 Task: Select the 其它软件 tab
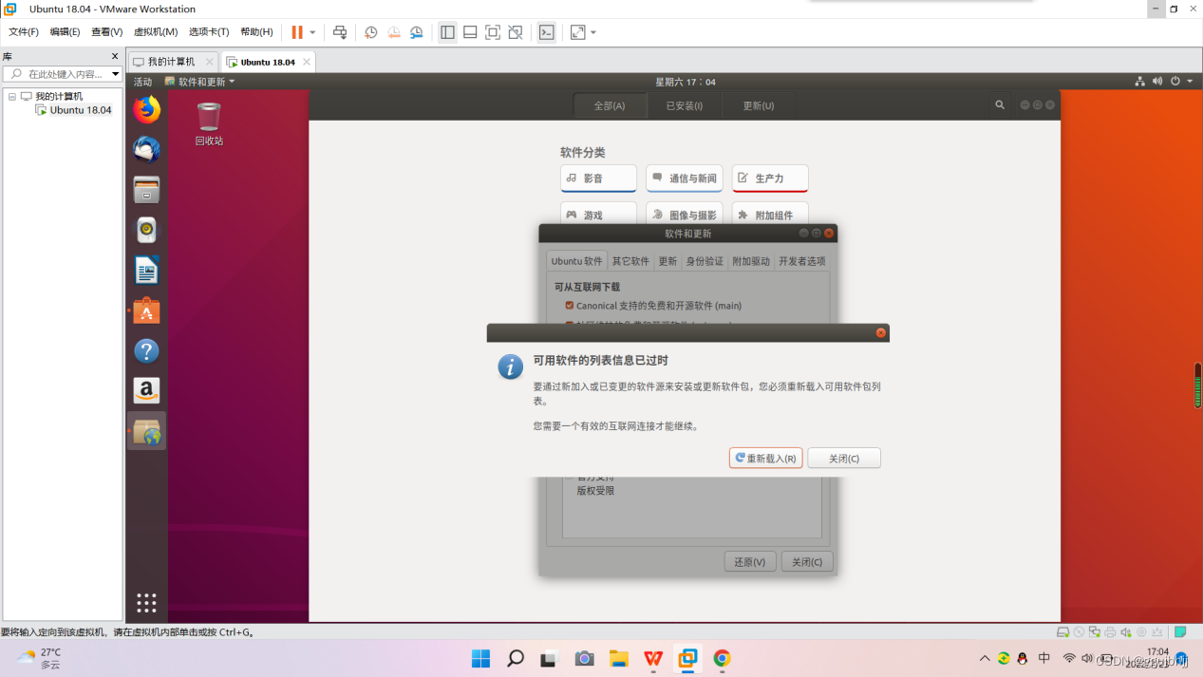click(630, 261)
